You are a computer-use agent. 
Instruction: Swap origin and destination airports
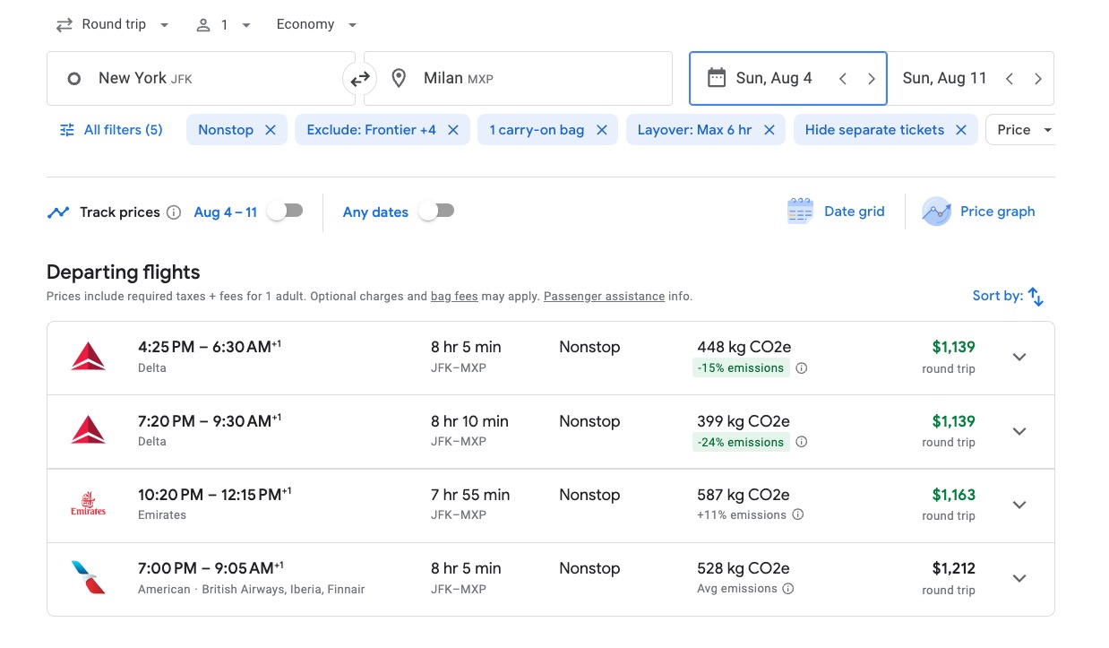click(x=359, y=79)
